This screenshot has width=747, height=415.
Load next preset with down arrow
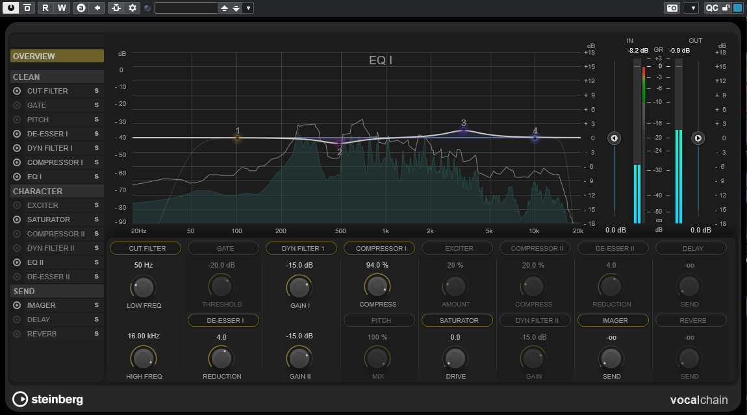coord(236,8)
